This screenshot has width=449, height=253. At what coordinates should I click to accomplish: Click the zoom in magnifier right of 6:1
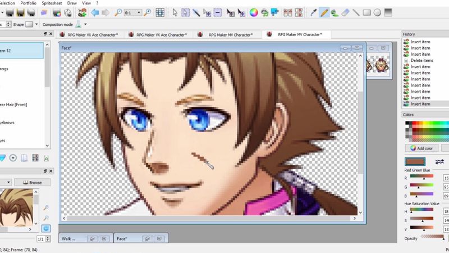(148, 12)
